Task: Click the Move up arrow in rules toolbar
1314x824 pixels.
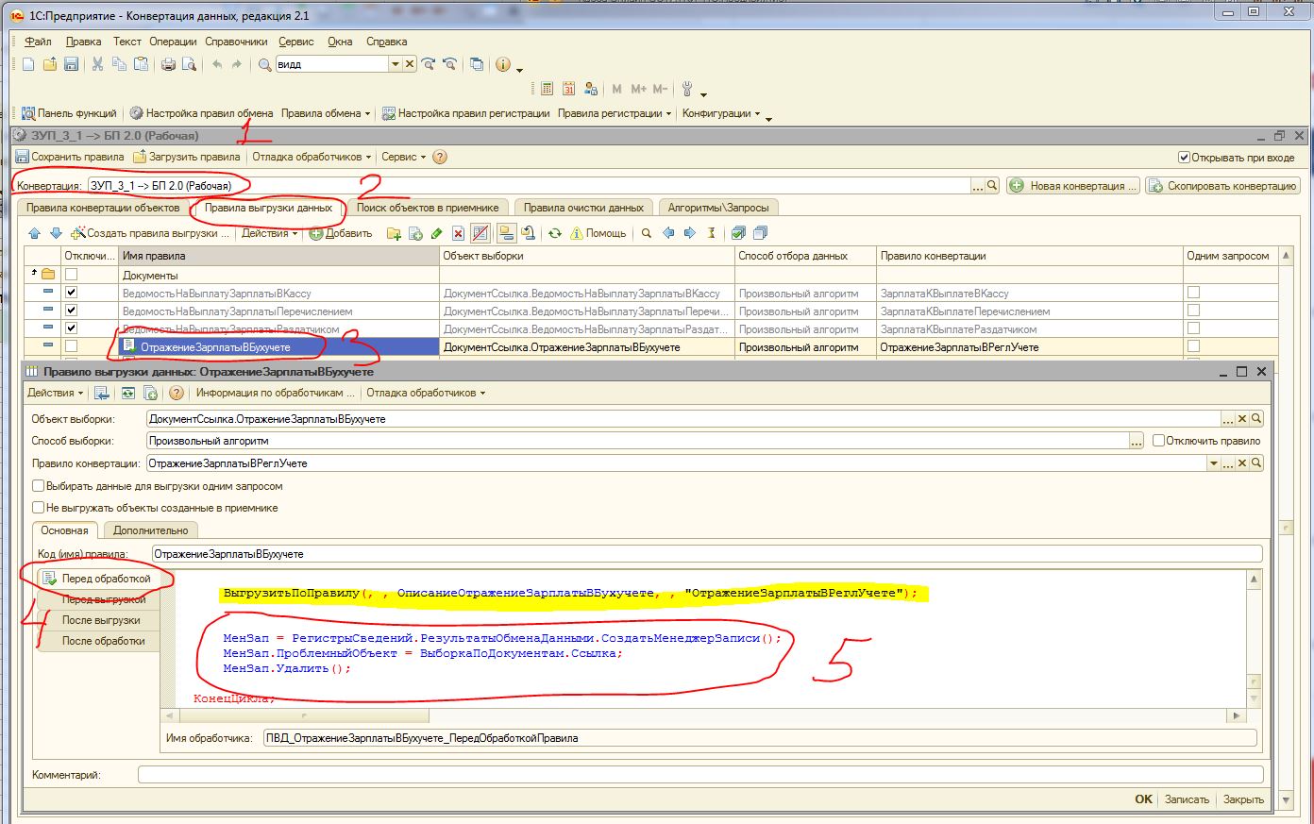Action: pyautogui.click(x=35, y=233)
